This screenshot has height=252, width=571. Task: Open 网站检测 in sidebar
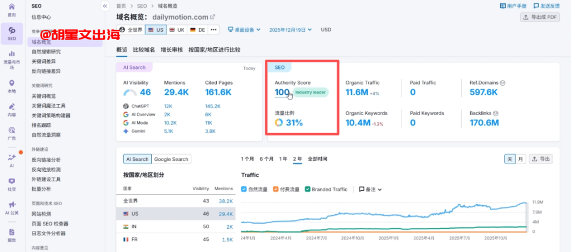click(x=41, y=214)
